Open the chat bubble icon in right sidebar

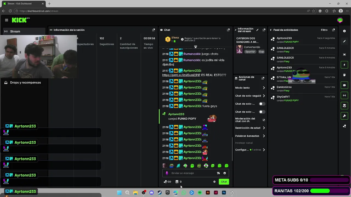[344, 85]
